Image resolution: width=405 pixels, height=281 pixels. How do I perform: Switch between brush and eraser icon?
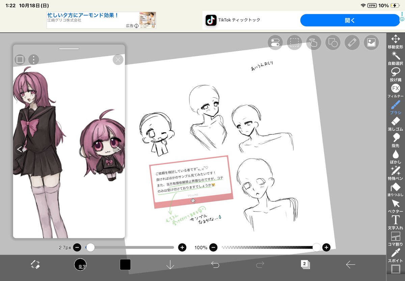coord(35,264)
